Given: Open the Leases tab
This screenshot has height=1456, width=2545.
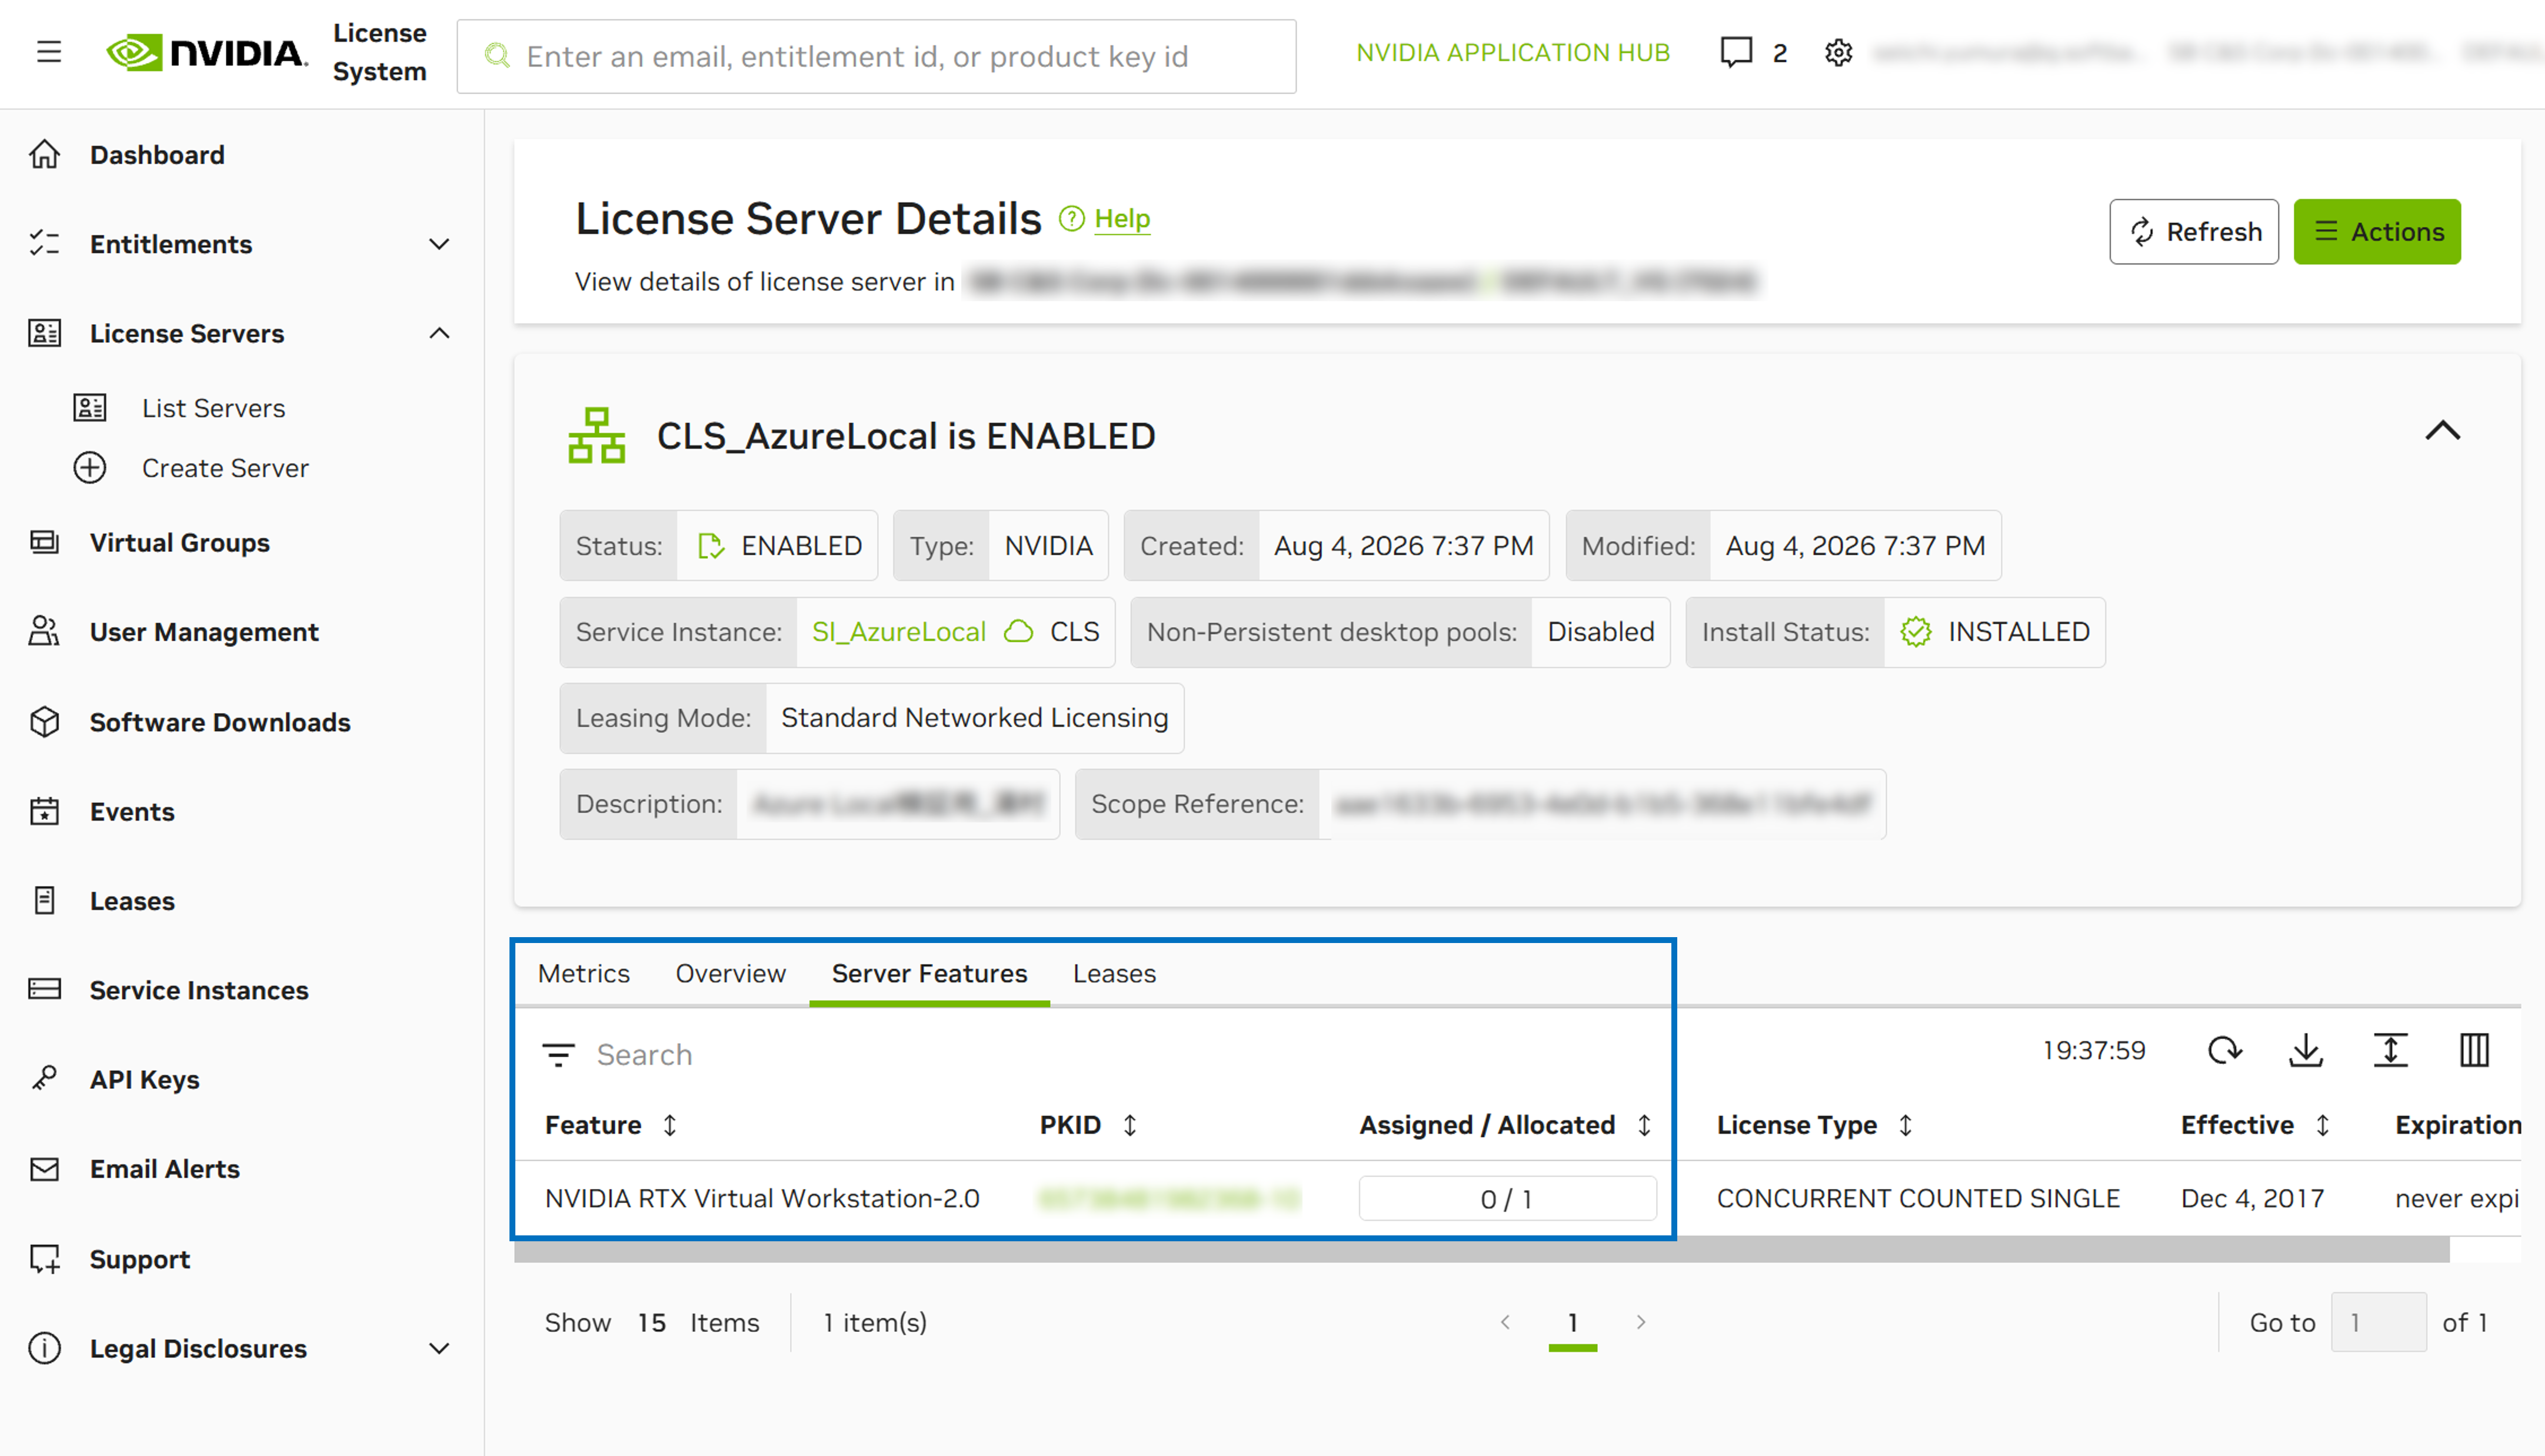Looking at the screenshot, I should (1114, 973).
